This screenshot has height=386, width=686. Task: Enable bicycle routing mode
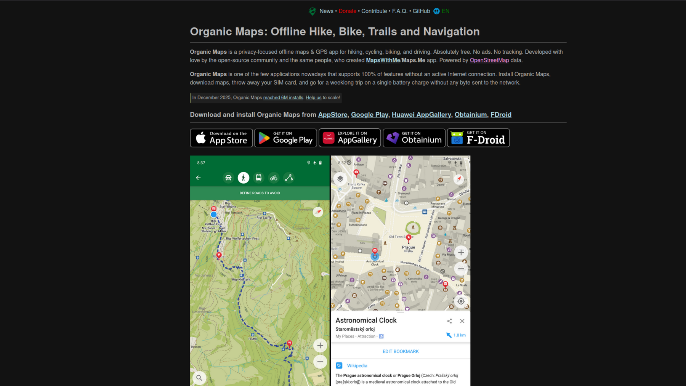(x=274, y=178)
